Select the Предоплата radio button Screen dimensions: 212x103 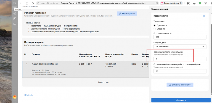click(x=155, y=25)
